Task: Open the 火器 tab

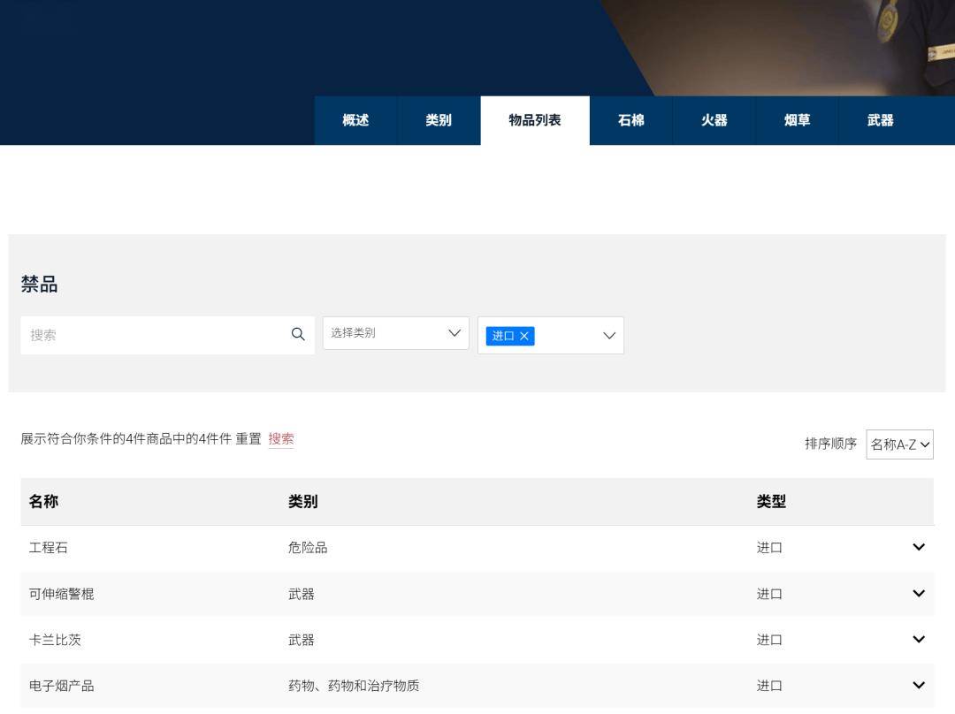Action: pyautogui.click(x=714, y=120)
